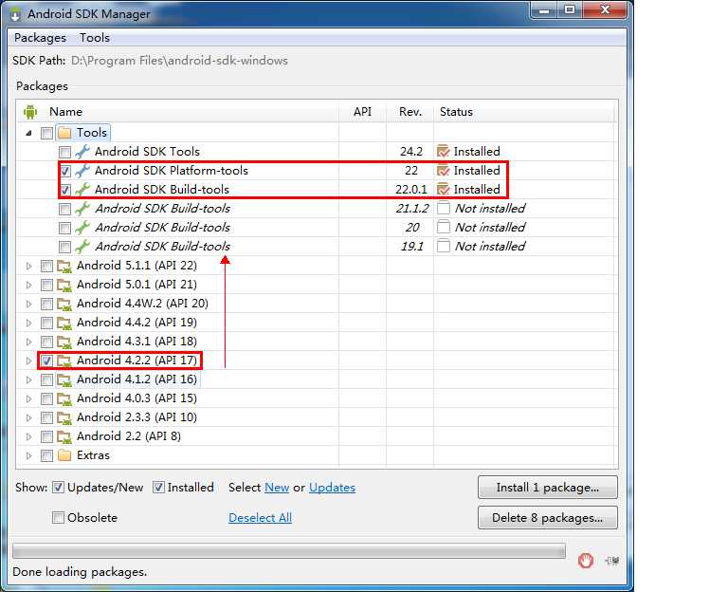Screen dimensions: 728x592
Task: Click installed status icon for Platform-tools
Action: click(444, 171)
